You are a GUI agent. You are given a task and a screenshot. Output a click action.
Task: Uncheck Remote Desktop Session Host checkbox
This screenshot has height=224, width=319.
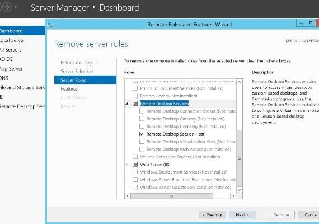142,134
